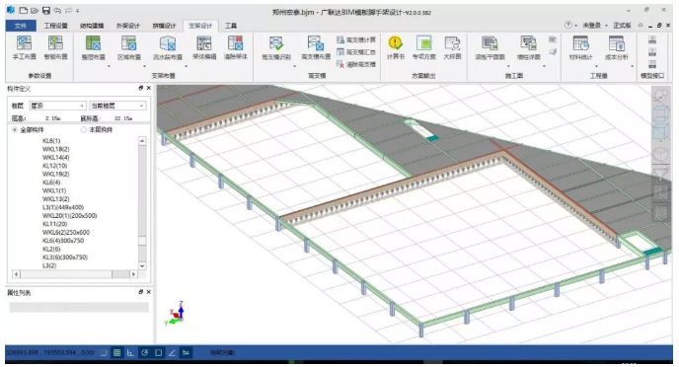The width and height of the screenshot is (679, 367).
Task: Click the component list scroll down arrow
Action: pos(142,265)
